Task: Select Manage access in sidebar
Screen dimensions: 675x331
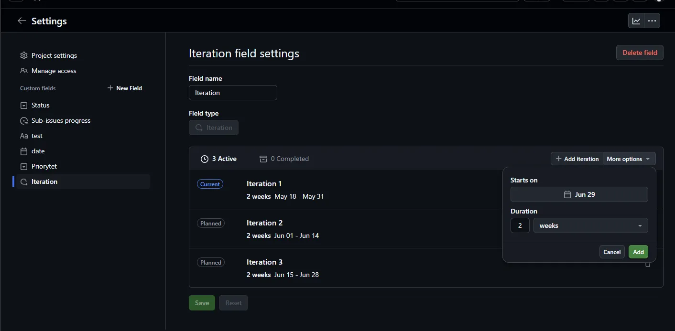Action: pos(54,71)
